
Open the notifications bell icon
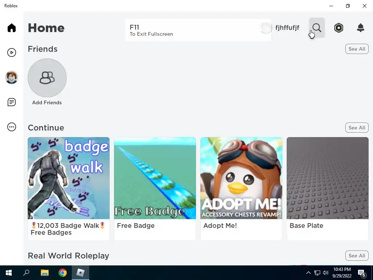click(x=361, y=28)
